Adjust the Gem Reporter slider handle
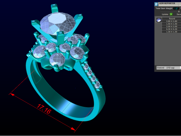181x136 pixels. click(179, 11)
